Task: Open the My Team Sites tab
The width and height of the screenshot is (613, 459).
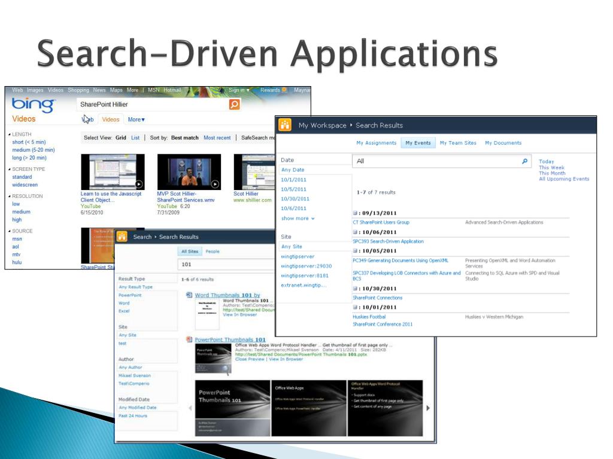Action: click(x=458, y=143)
